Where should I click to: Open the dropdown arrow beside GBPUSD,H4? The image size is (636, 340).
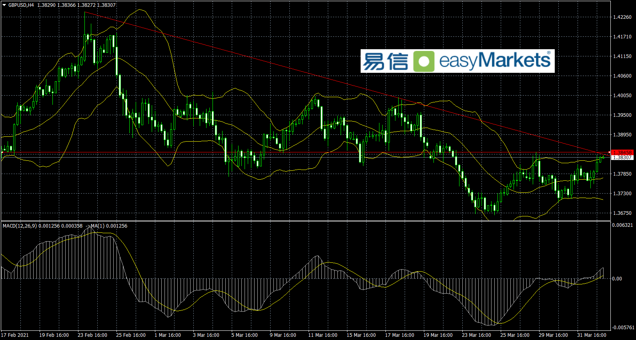(4, 5)
